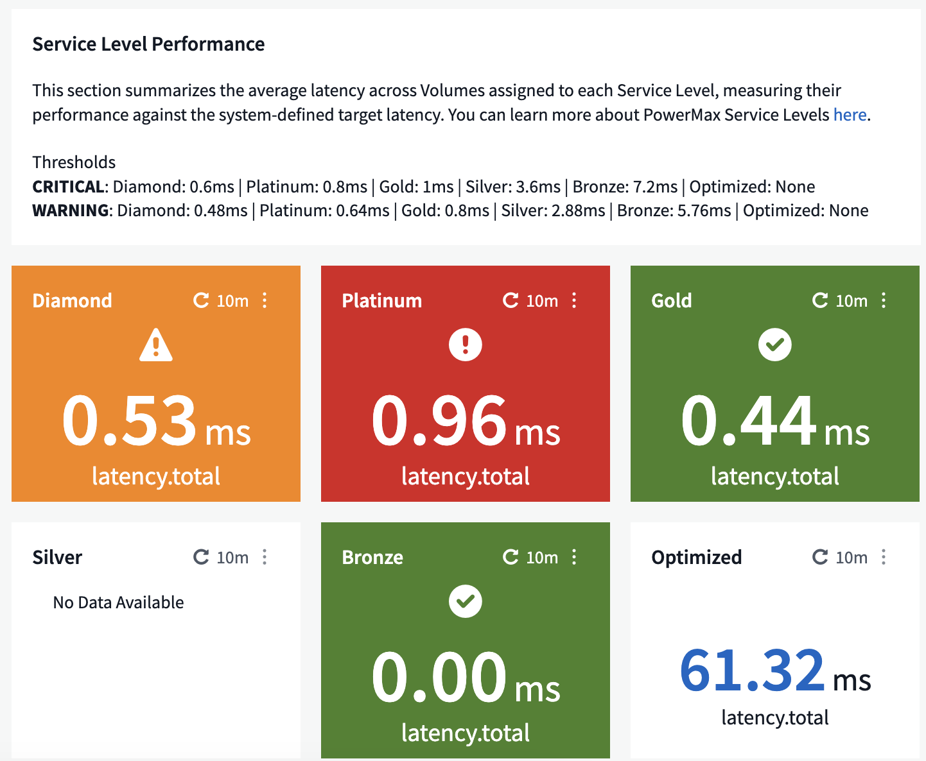Click the refresh icon on Diamond panel
The height and width of the screenshot is (761, 926).
[201, 300]
